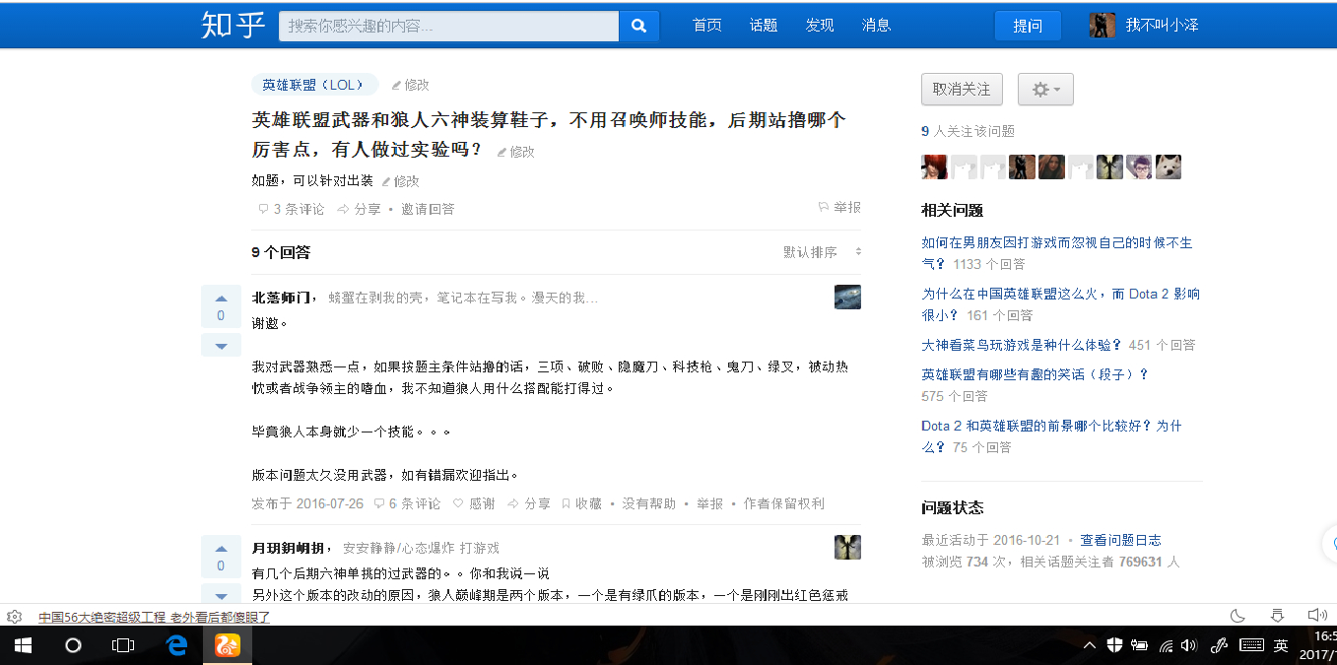
Task: Click the download icon in browser status bar
Action: [x=1277, y=616]
